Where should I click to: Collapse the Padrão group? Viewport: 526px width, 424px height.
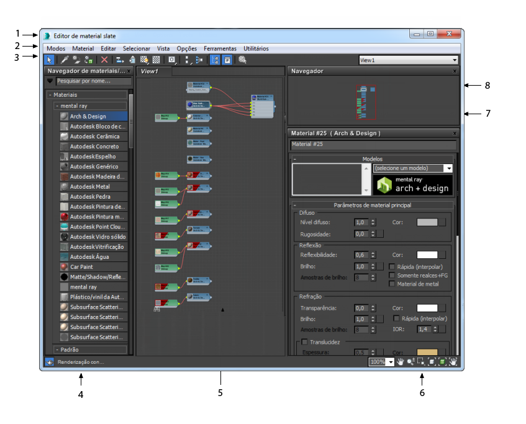tap(57, 350)
